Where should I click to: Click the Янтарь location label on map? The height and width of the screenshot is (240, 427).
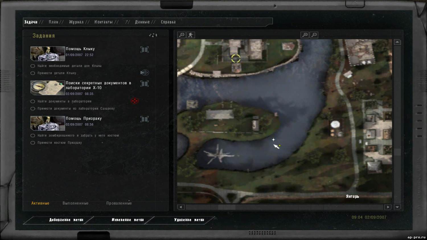[352, 196]
